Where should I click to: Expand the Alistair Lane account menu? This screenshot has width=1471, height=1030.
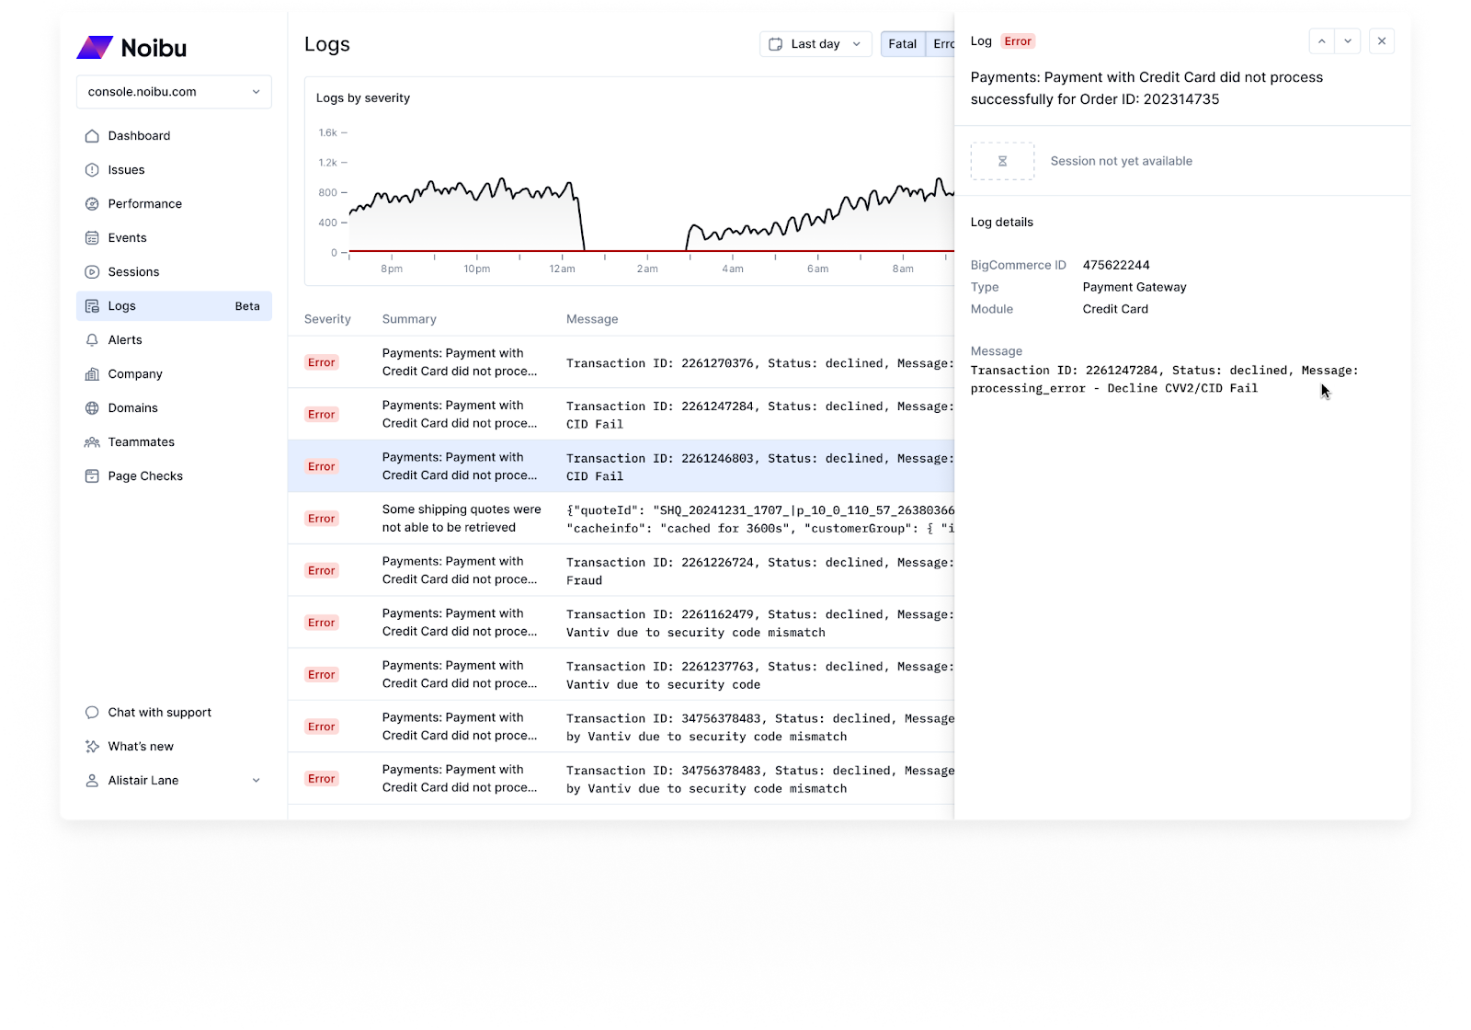coord(174,781)
